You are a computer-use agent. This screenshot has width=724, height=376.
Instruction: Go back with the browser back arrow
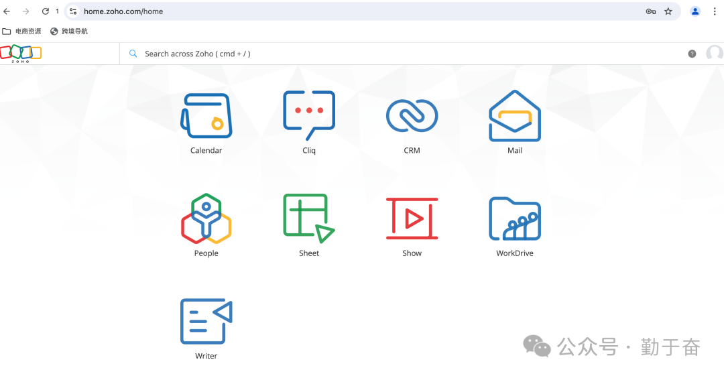point(7,11)
